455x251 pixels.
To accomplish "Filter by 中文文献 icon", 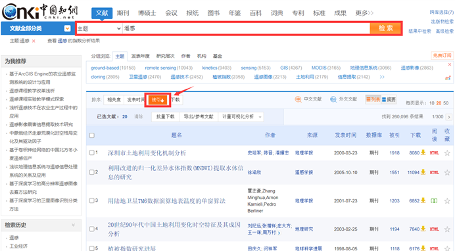I will pyautogui.click(x=298, y=99).
